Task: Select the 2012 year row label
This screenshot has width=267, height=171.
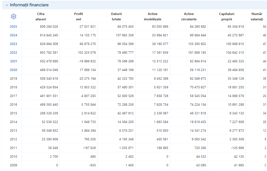Action: coord(13,139)
